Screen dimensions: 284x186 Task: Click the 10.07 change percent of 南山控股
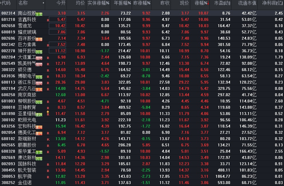pos(203,13)
